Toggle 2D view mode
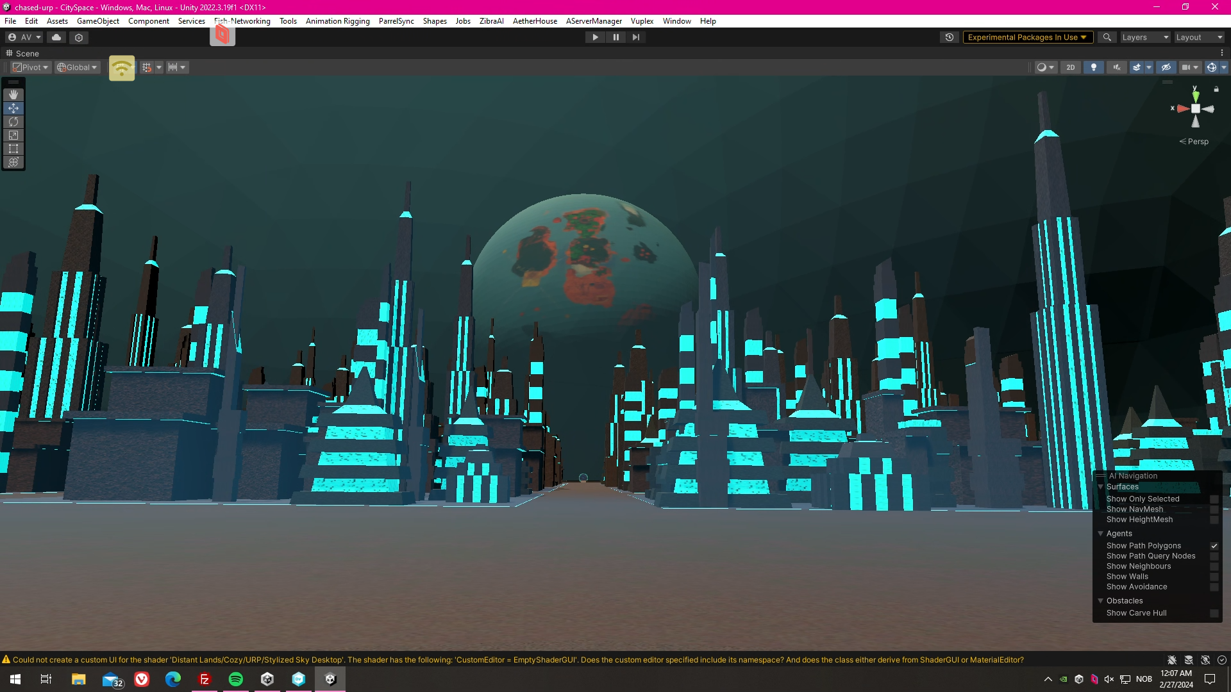1231x692 pixels. 1070,67
